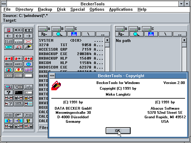Screen dimensions: 191x143
Task: Click the cyan XY rename icon
Action: click(9, 47)
